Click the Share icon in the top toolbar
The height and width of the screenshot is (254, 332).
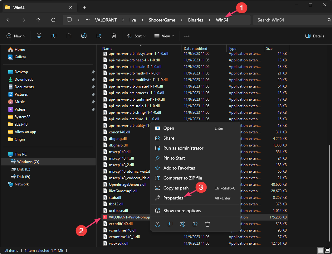tap(99, 36)
